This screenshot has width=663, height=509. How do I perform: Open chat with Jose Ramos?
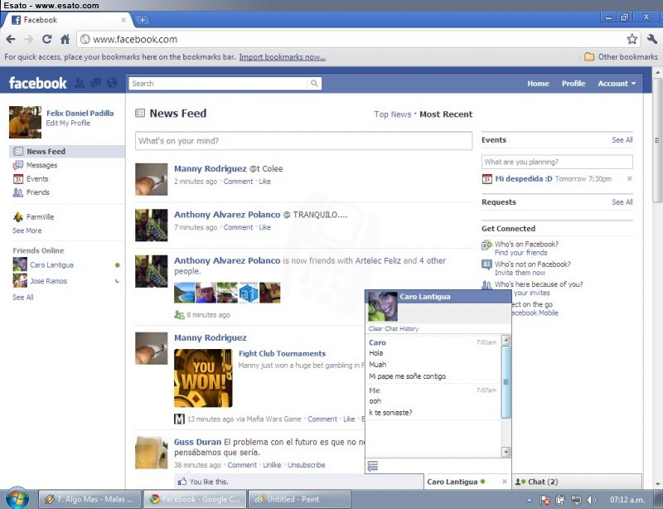(x=48, y=281)
